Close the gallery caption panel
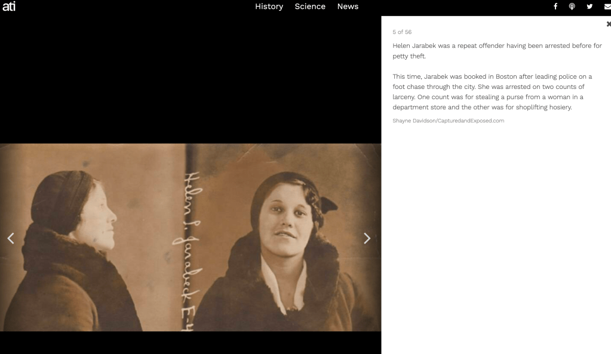Screen dimensions: 611x354 click(609, 24)
